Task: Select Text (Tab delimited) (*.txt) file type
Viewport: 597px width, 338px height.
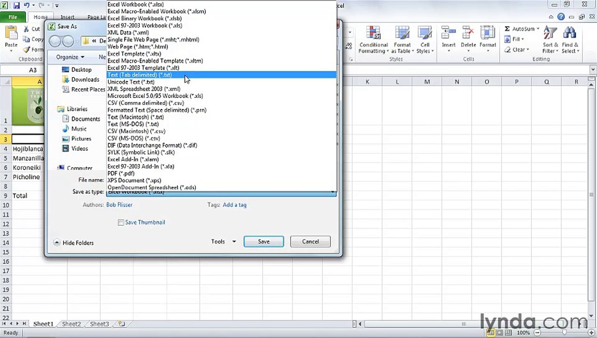Action: tap(221, 75)
